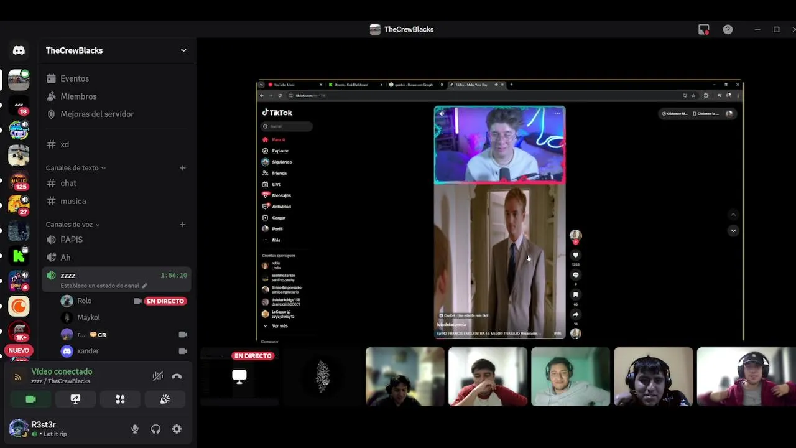The height and width of the screenshot is (448, 796).
Task: Bookmark the TikTok video
Action: tap(575, 295)
